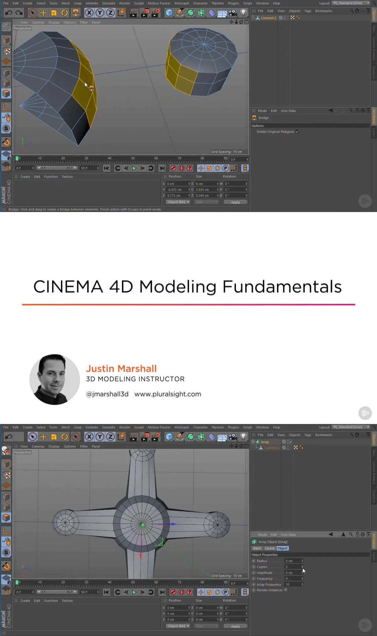The width and height of the screenshot is (377, 636).
Task: Select the Live Selection tool in upper window
Action: (32, 13)
